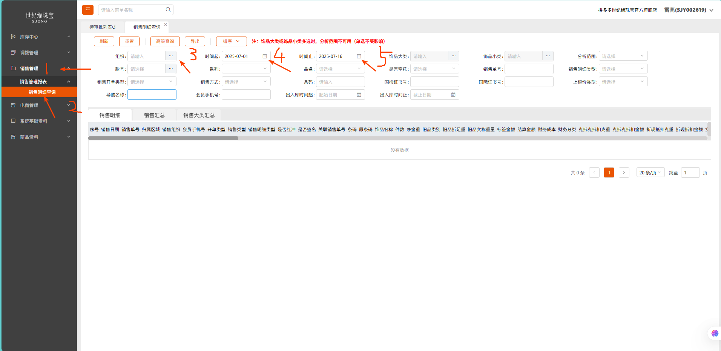Click the ellipsis button next to 饰品大类 field
Image resolution: width=721 pixels, height=351 pixels.
click(x=454, y=56)
